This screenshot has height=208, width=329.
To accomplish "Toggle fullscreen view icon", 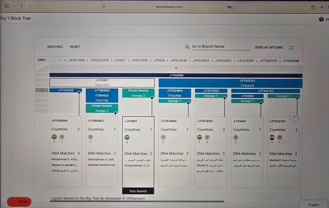I will pos(291,48).
